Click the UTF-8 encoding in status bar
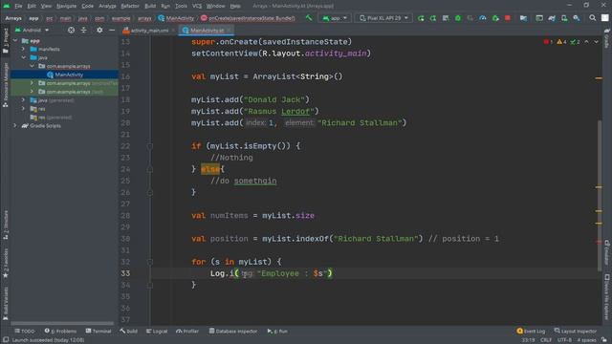 564,340
